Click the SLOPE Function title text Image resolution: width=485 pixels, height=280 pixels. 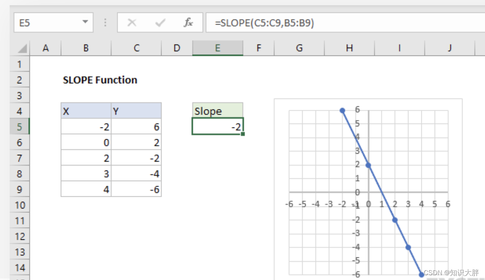point(100,80)
